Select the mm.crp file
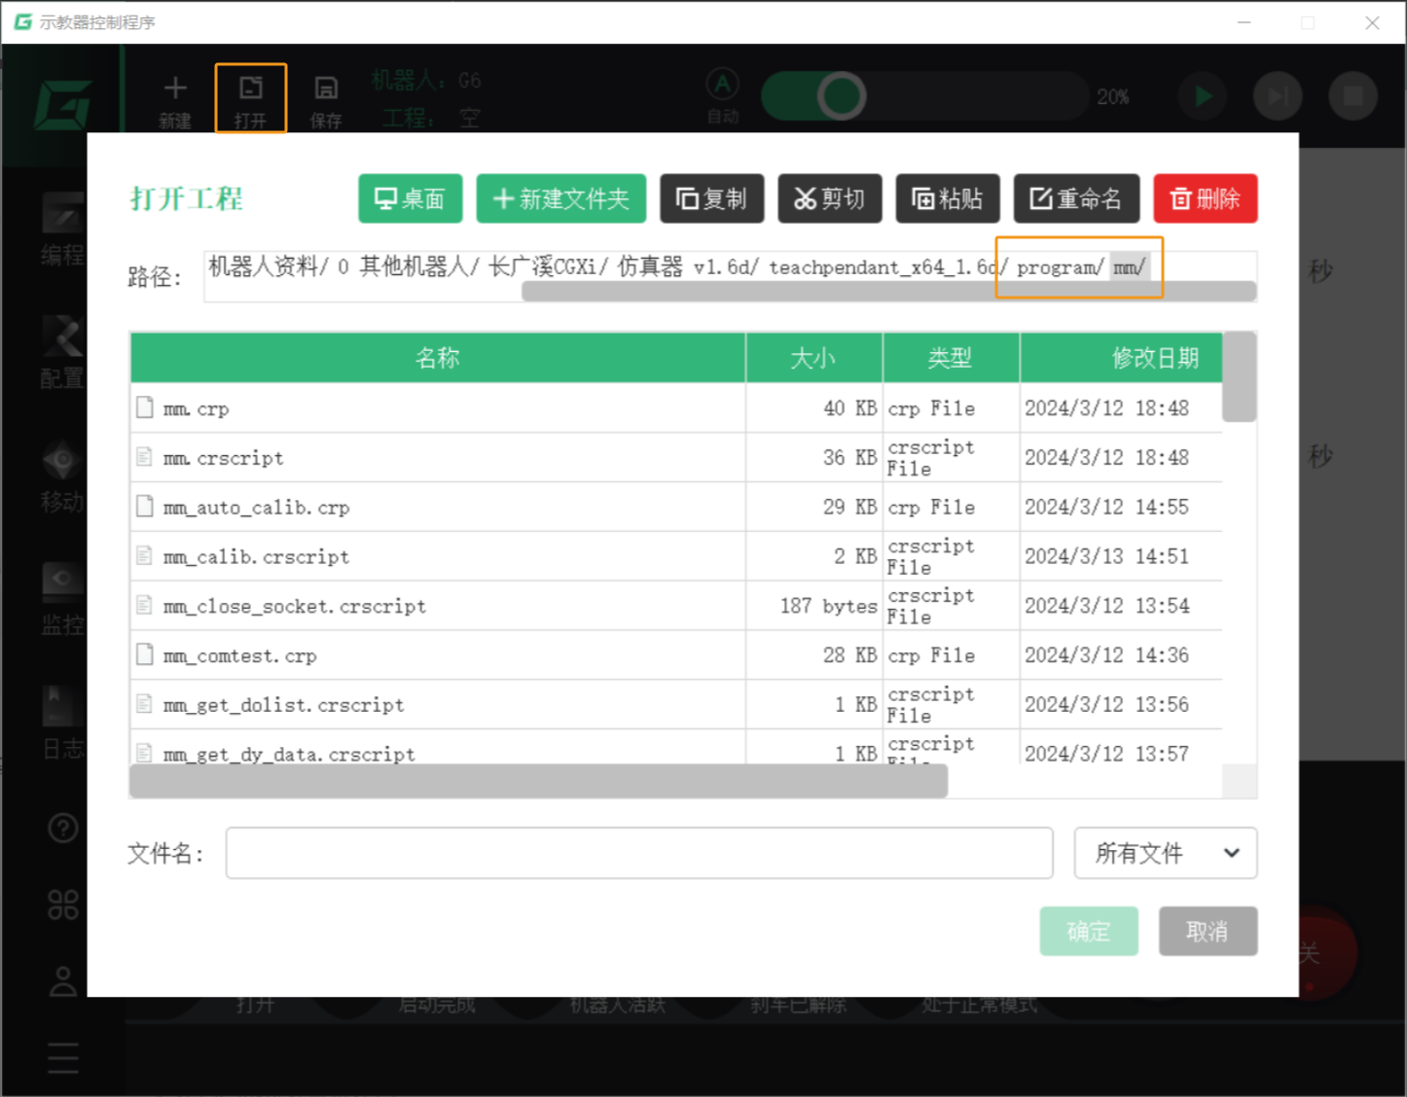Screen dimensions: 1407x1097 pos(197,408)
